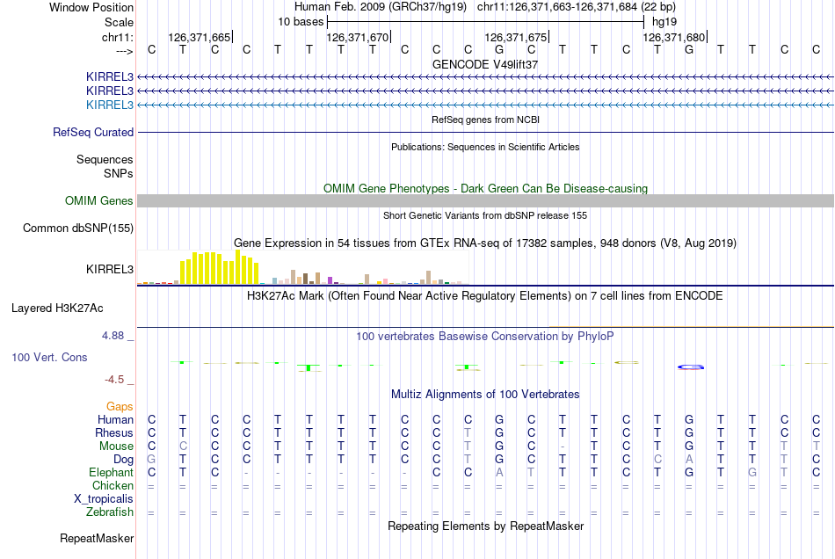Click the chr11:126,371,663-126,371,684 (22 bp) position text

point(577,7)
